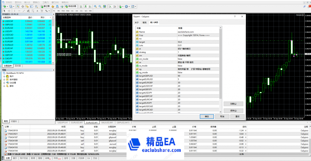Switch timeframe to M5
311x161 pixels.
pos(59,11)
